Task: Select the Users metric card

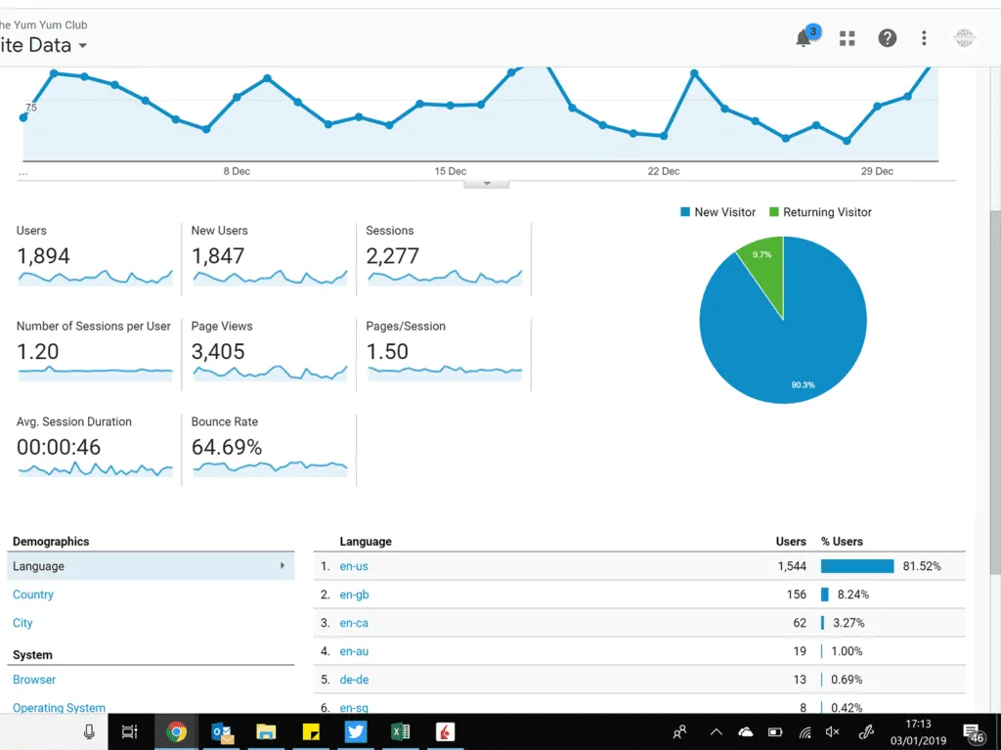Action: [x=95, y=258]
